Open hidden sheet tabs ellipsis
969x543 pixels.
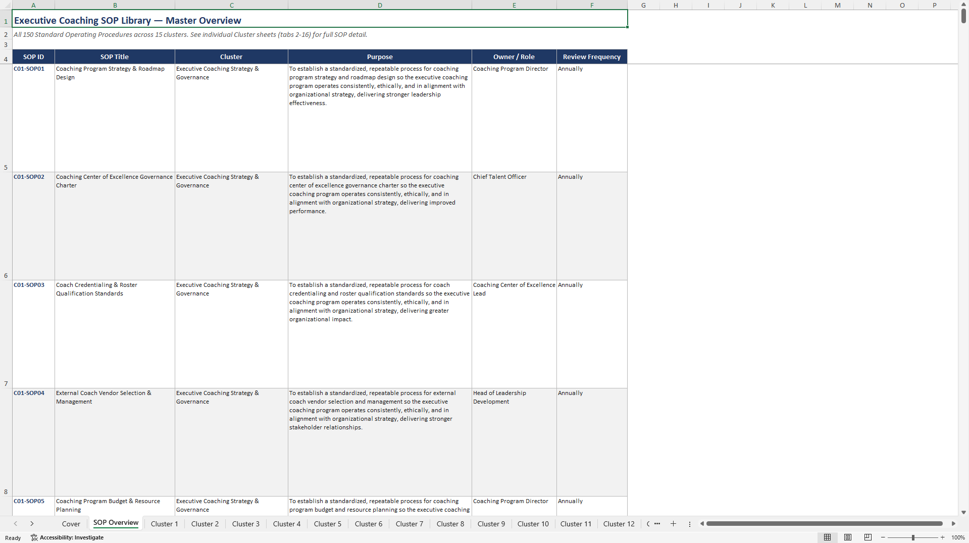657,524
